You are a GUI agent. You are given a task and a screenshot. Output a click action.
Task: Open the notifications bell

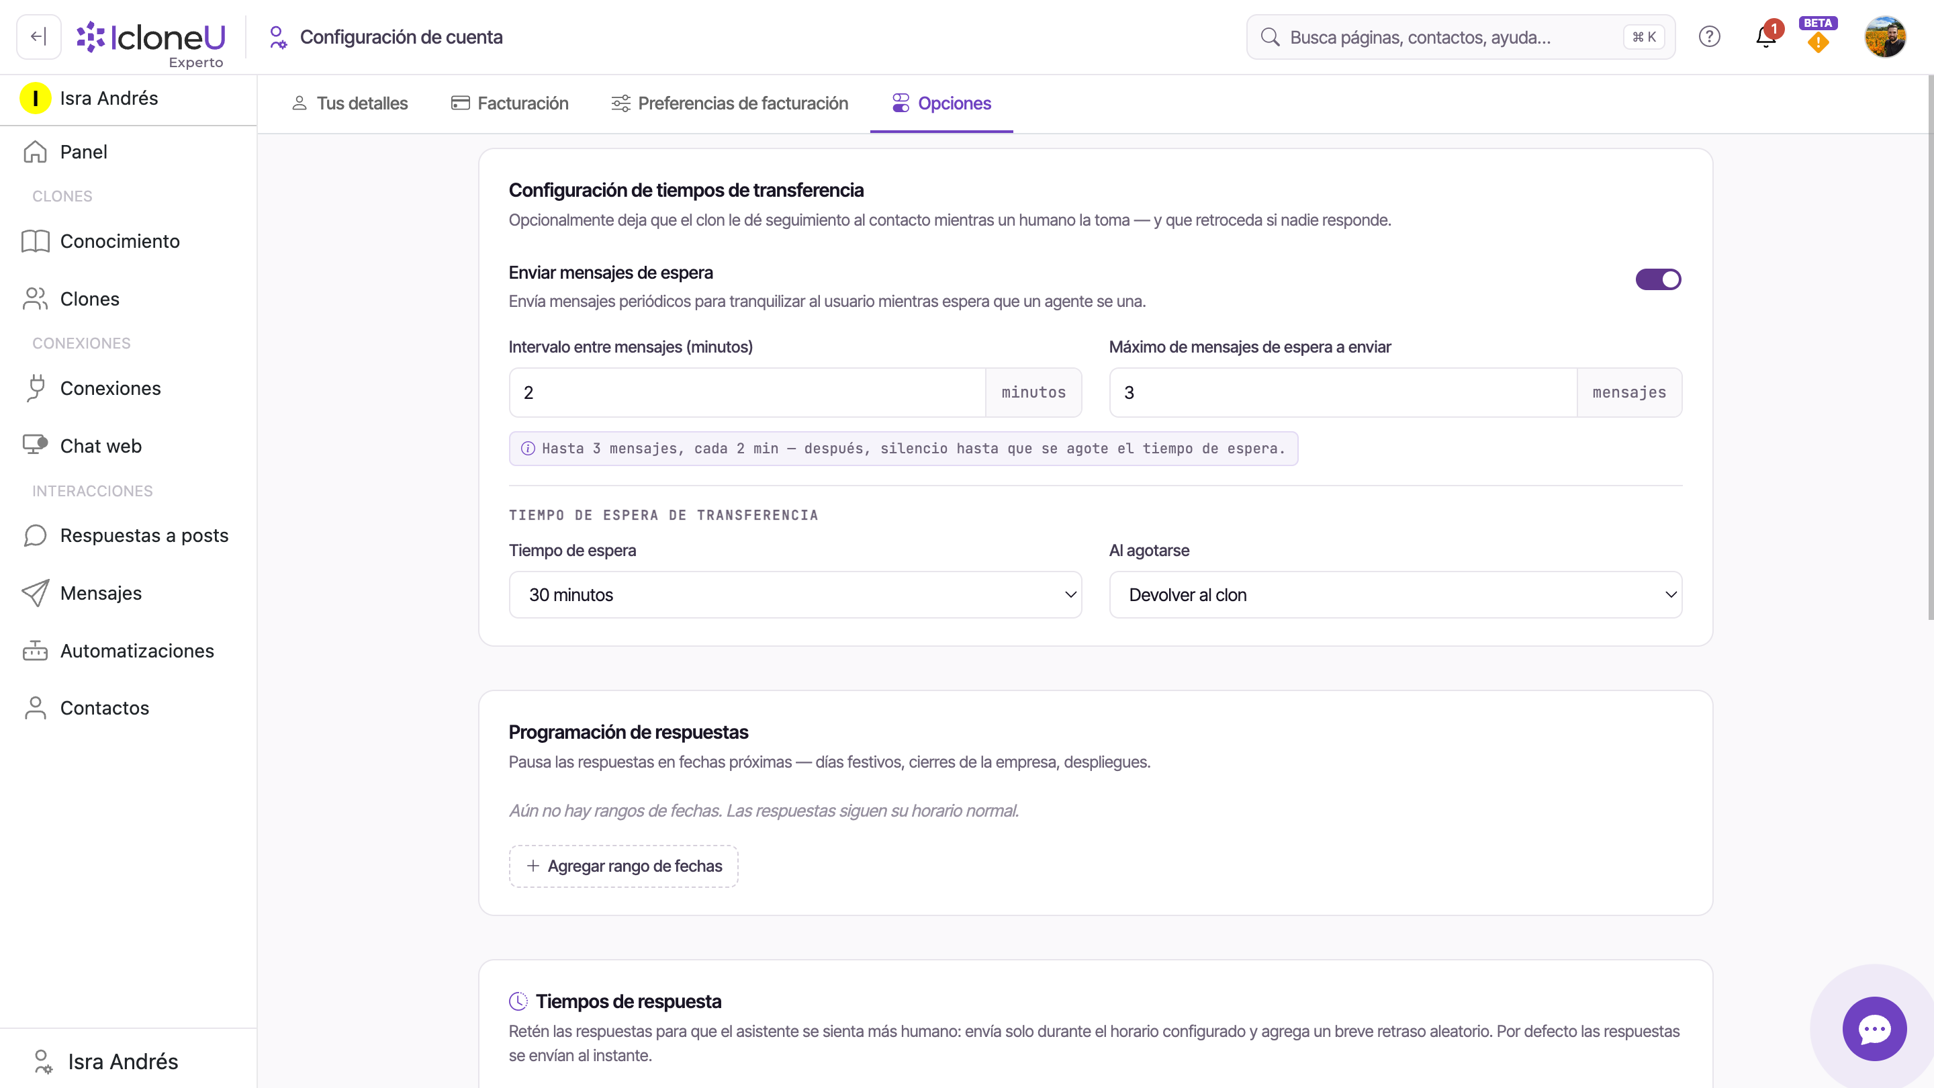pos(1766,37)
